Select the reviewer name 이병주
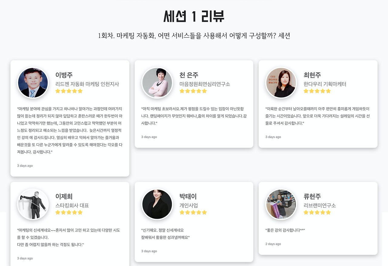388x266 pixels. tap(64, 75)
